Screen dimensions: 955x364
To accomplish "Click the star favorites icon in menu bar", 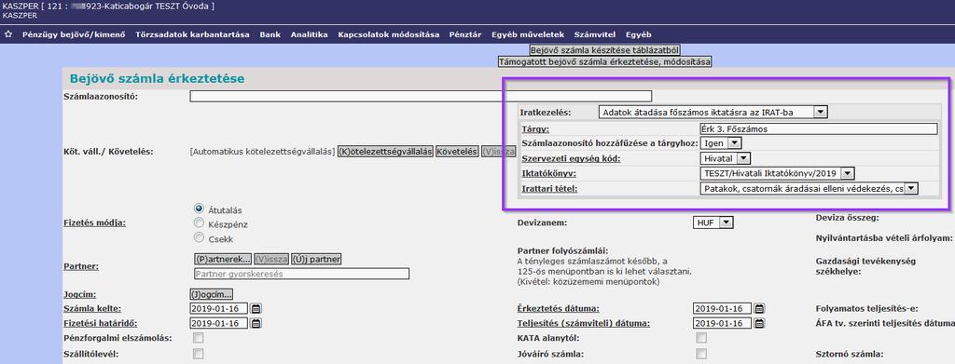I will pos(7,34).
